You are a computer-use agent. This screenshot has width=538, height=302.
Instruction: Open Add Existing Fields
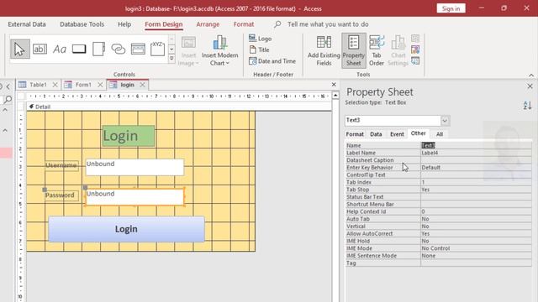click(324, 50)
